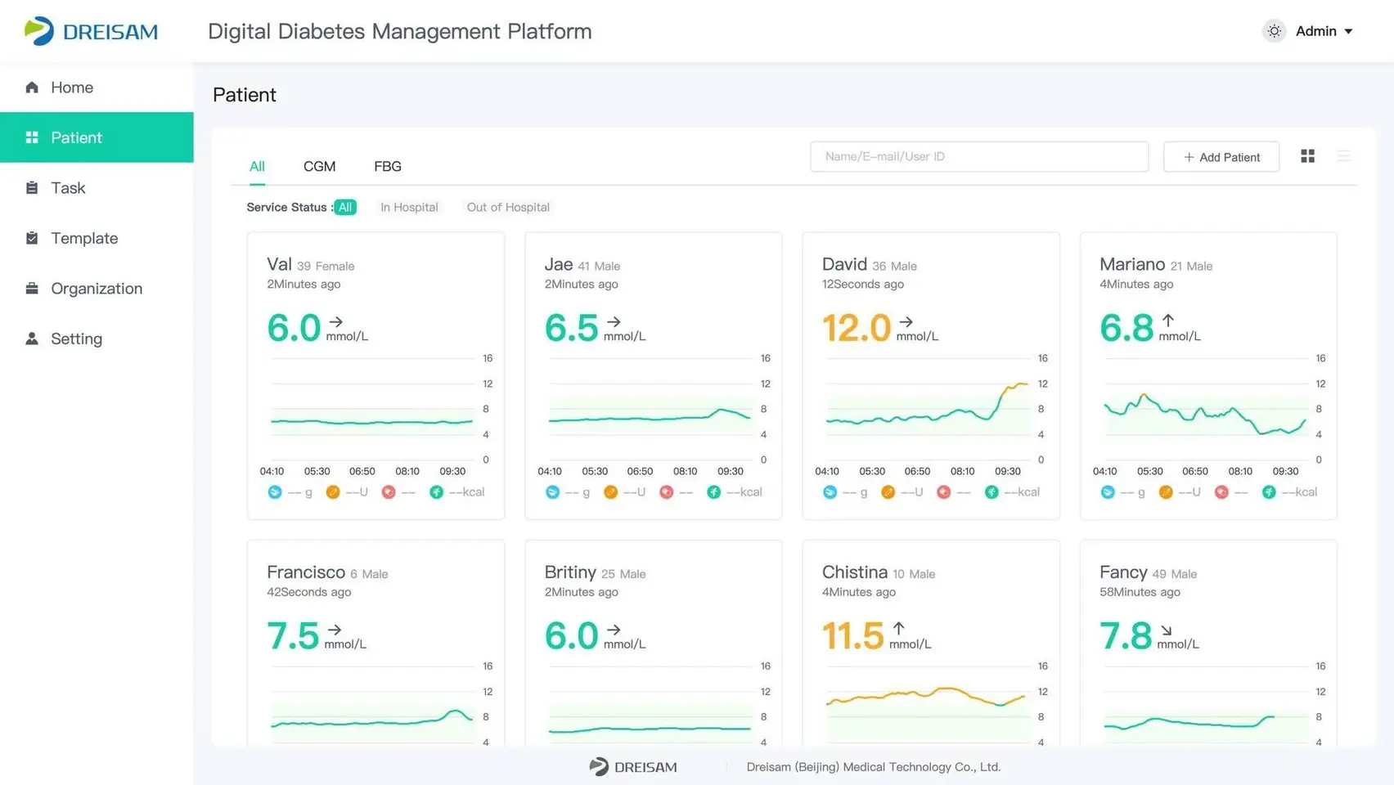Viewport: 1394px width, 785px height.
Task: Click the Add Patient button
Action: (1221, 157)
